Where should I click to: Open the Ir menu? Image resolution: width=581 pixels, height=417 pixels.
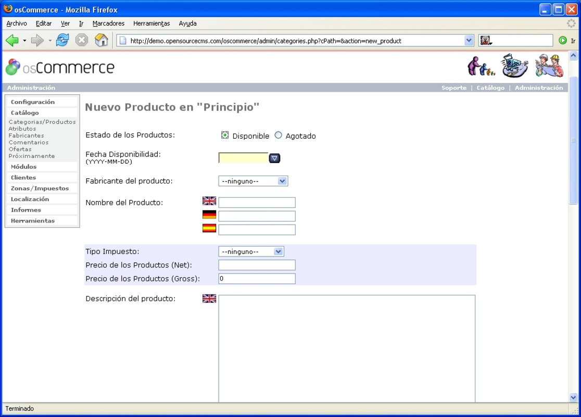pyautogui.click(x=81, y=23)
